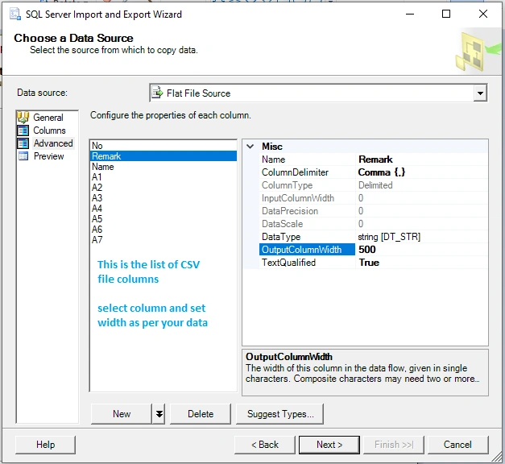Click the wizard title bar icon
The height and width of the screenshot is (464, 505).
[15, 14]
